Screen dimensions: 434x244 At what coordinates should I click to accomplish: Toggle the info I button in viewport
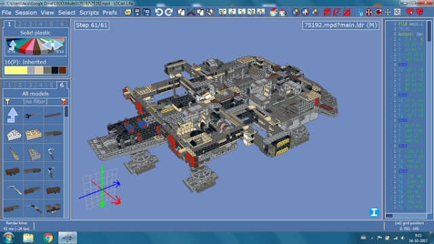[374, 212]
